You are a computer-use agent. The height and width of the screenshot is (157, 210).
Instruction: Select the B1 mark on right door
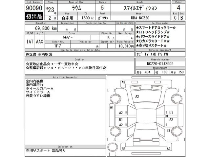tap(166, 116)
